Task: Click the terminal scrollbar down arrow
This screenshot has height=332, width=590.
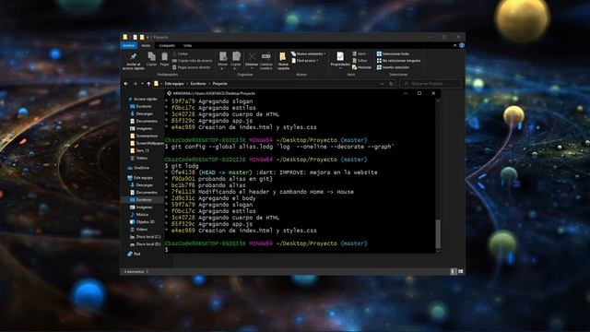Action: (438, 251)
